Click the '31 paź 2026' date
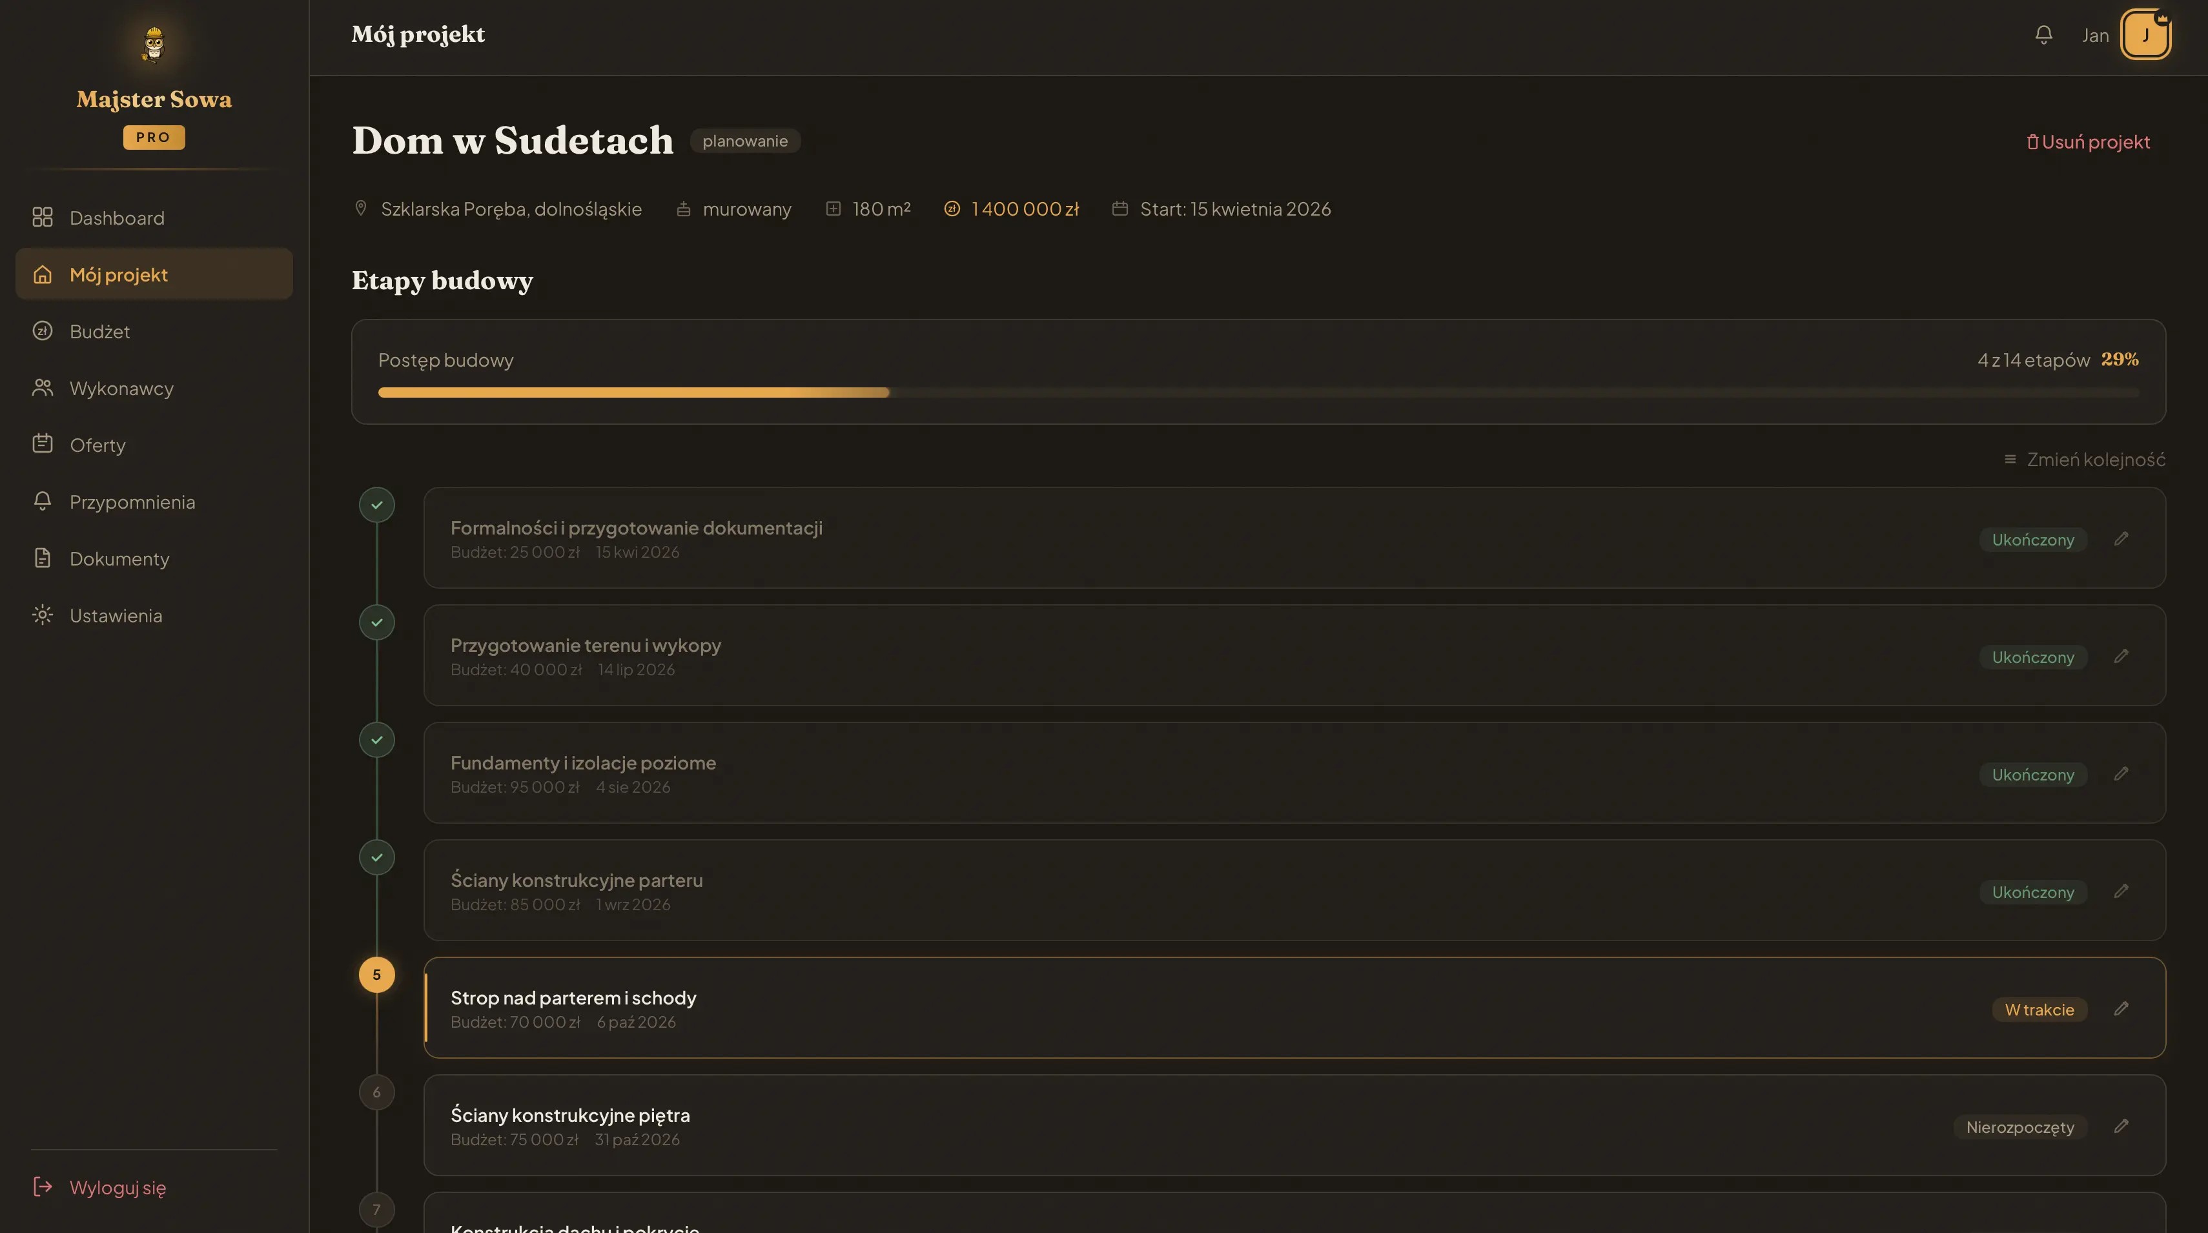This screenshot has width=2208, height=1233. (x=637, y=1139)
